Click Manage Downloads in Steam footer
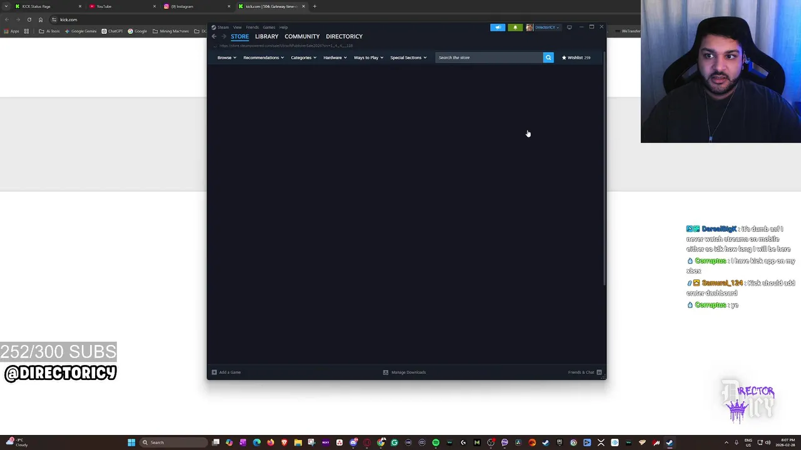The width and height of the screenshot is (801, 450). pos(404,372)
